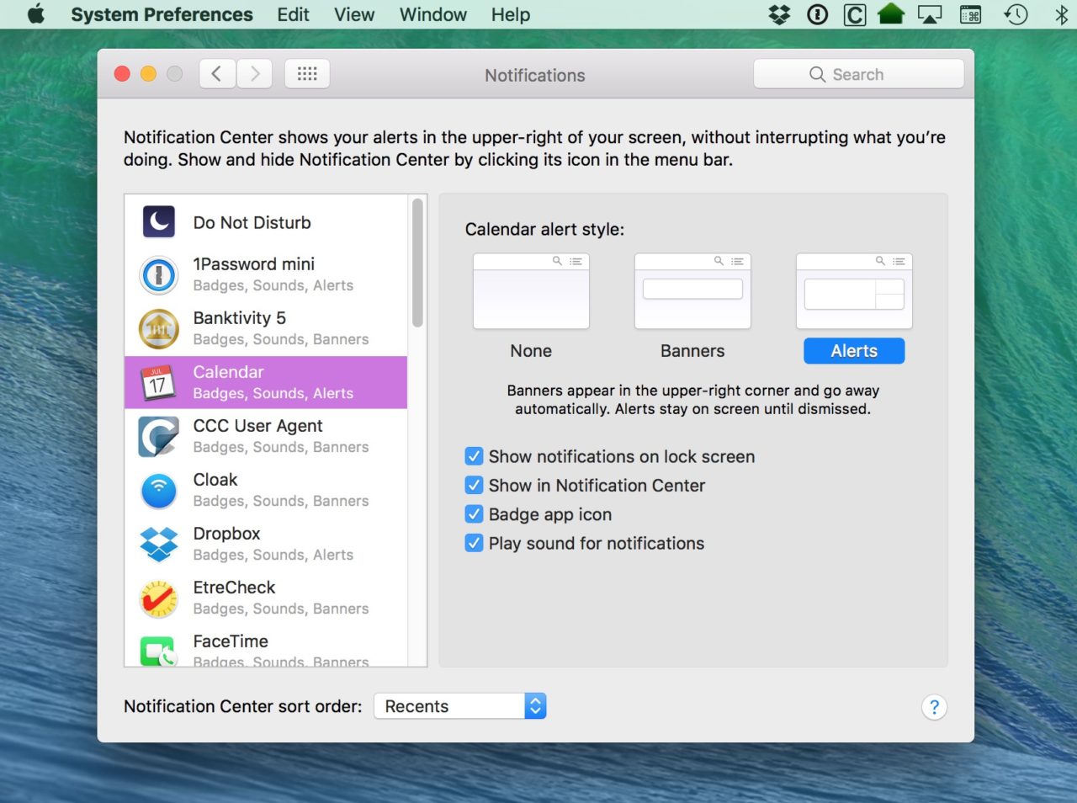Open the Help menu
The image size is (1077, 803).
pyautogui.click(x=511, y=14)
